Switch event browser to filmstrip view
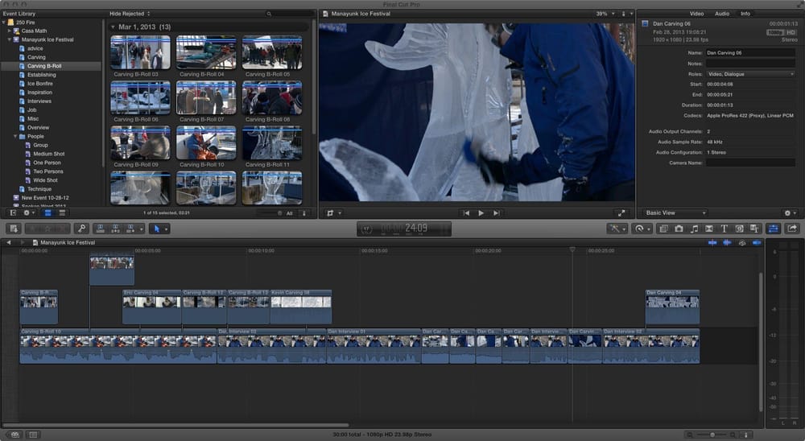Image resolution: width=805 pixels, height=441 pixels. coord(47,212)
